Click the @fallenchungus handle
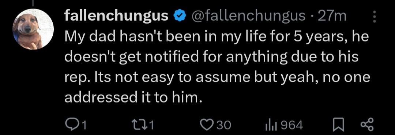Image resolution: width=395 pixels, height=135 pixels. point(248,16)
